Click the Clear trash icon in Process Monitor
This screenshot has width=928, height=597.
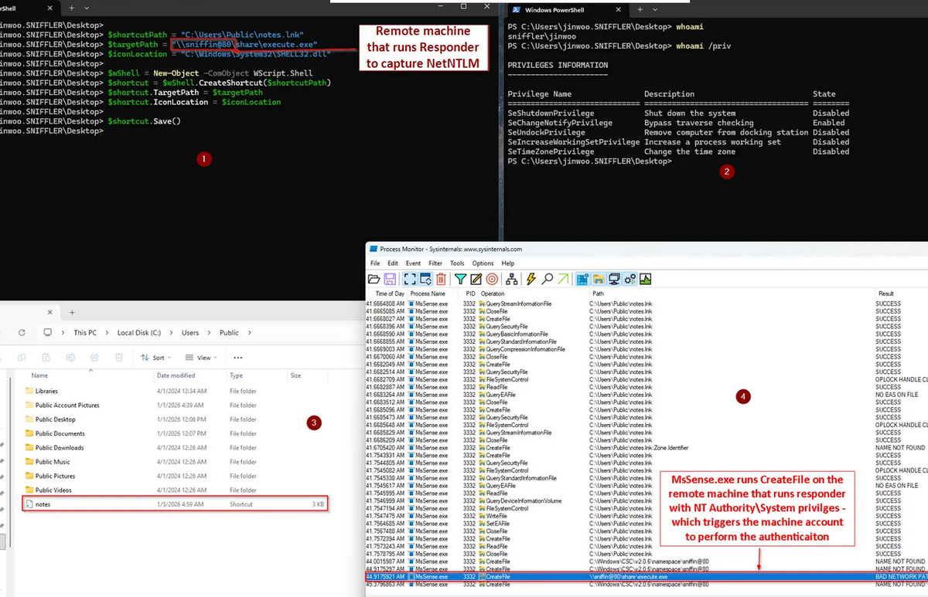[441, 279]
